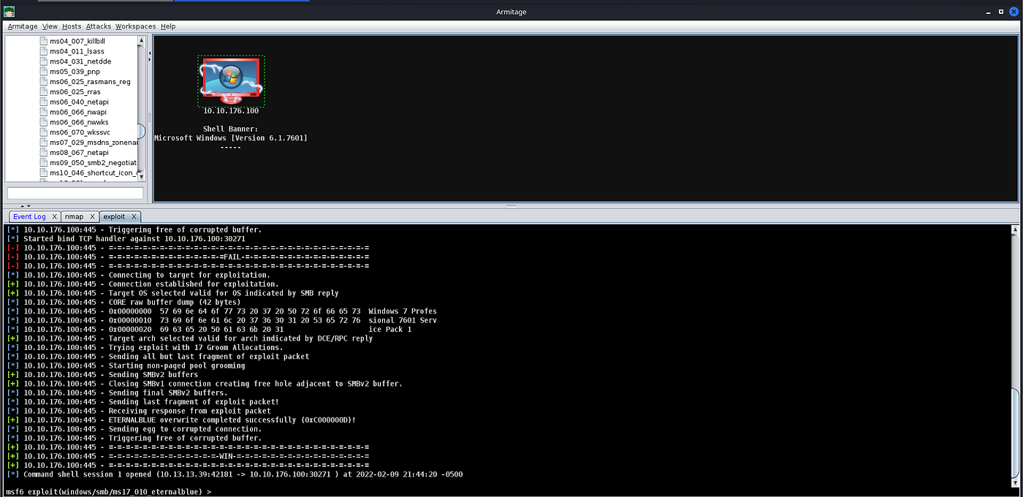This screenshot has width=1023, height=497.
Task: Close the nmap tab
Action: click(x=93, y=217)
